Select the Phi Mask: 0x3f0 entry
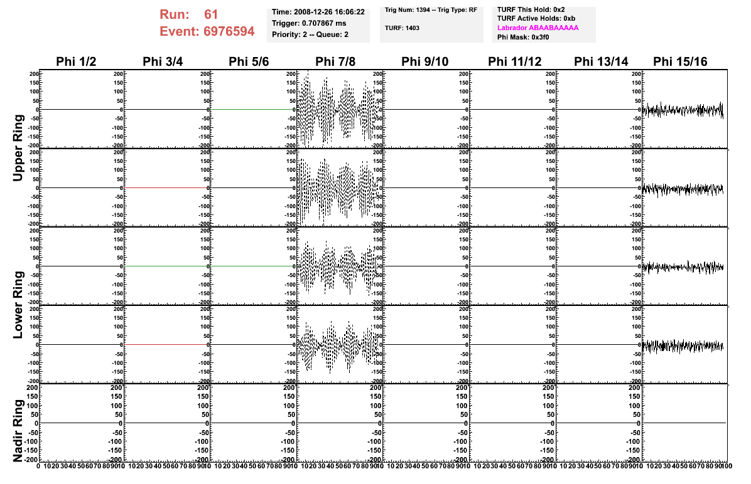This screenshot has width=751, height=484. click(x=523, y=37)
